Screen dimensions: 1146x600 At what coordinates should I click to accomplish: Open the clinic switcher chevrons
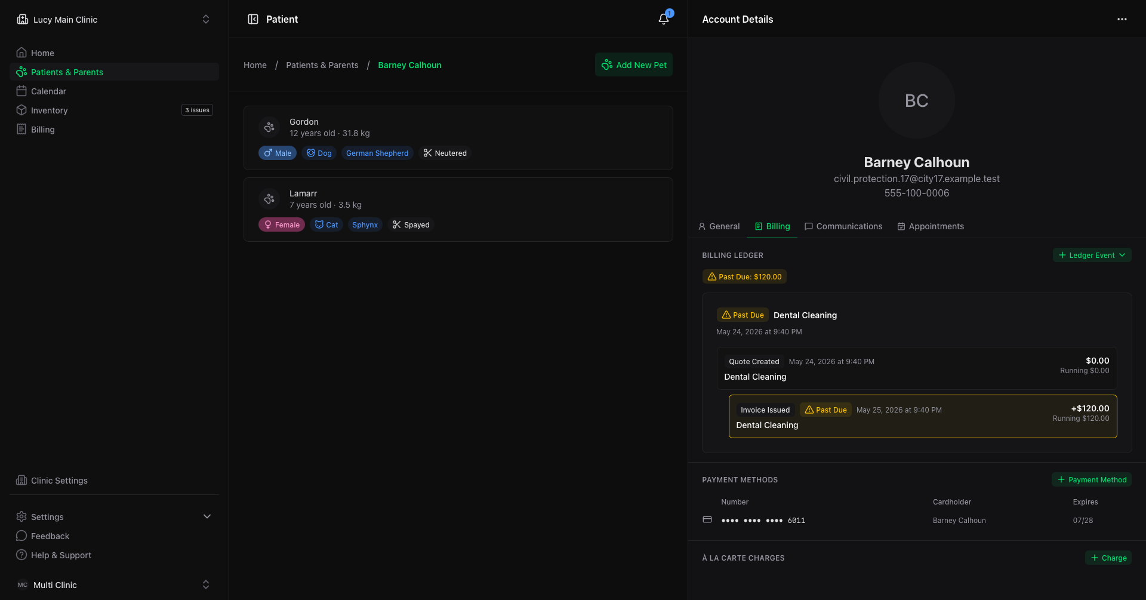point(206,19)
